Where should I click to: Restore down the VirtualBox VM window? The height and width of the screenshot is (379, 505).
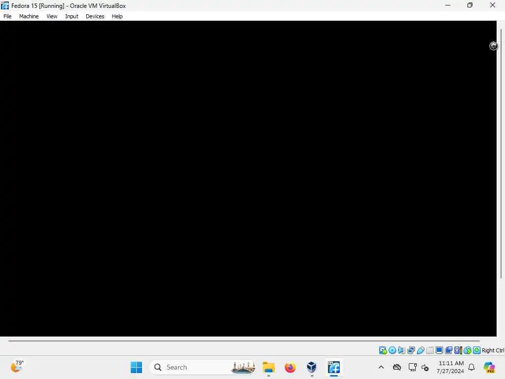click(x=470, y=5)
